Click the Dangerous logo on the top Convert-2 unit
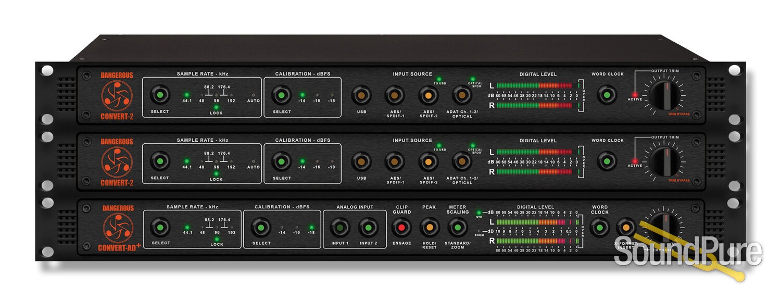Viewport: 781px width, 300px height. pos(117,96)
